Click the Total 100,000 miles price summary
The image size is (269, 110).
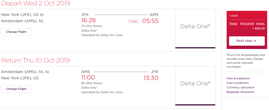pos(247,24)
